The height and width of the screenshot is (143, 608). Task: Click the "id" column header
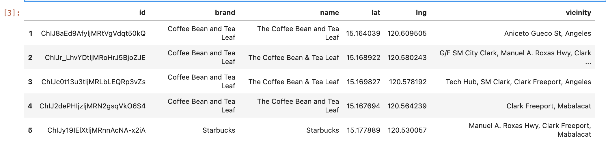tap(142, 13)
